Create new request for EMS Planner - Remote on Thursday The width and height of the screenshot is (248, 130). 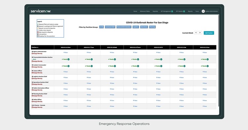point(135,106)
